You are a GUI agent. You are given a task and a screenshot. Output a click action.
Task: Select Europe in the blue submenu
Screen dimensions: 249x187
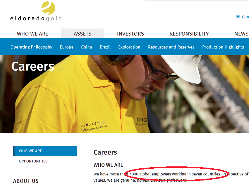[x=67, y=47]
